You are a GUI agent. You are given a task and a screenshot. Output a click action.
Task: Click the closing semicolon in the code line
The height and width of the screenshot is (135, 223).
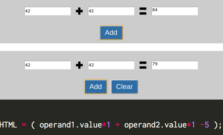[221, 125]
